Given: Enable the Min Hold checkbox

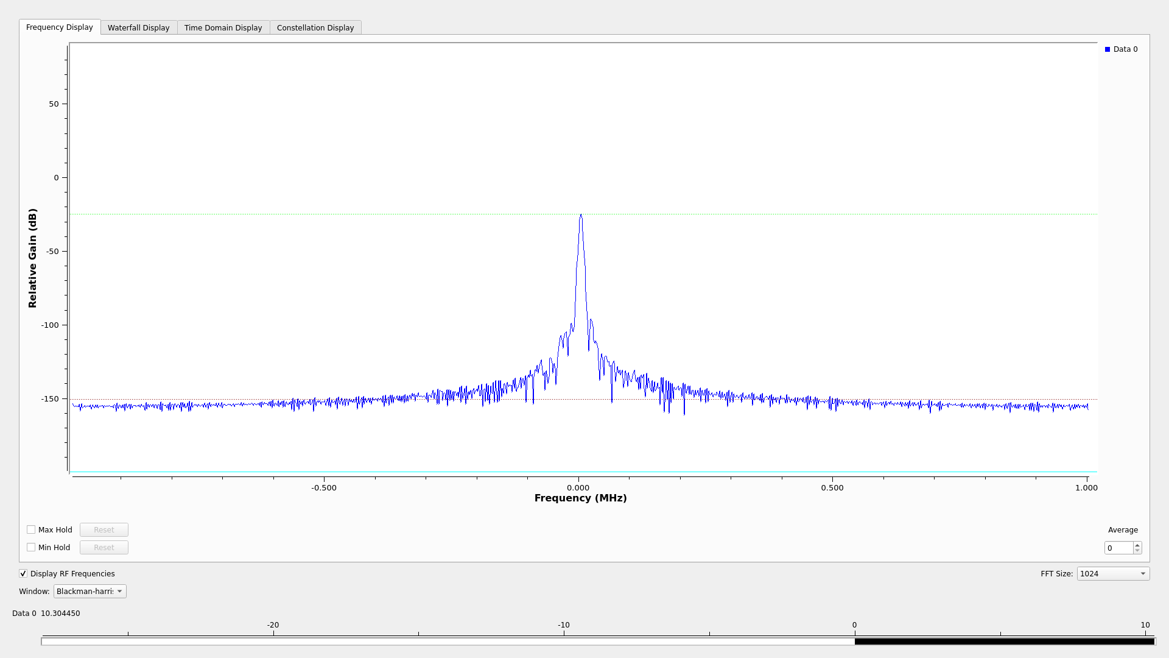Looking at the screenshot, I should (31, 548).
